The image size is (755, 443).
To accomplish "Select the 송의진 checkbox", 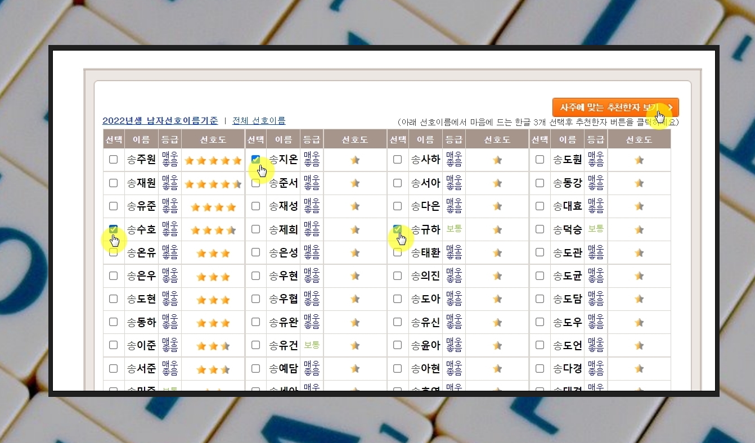I will tap(398, 275).
